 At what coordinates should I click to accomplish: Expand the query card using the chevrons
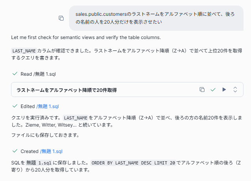point(235,90)
